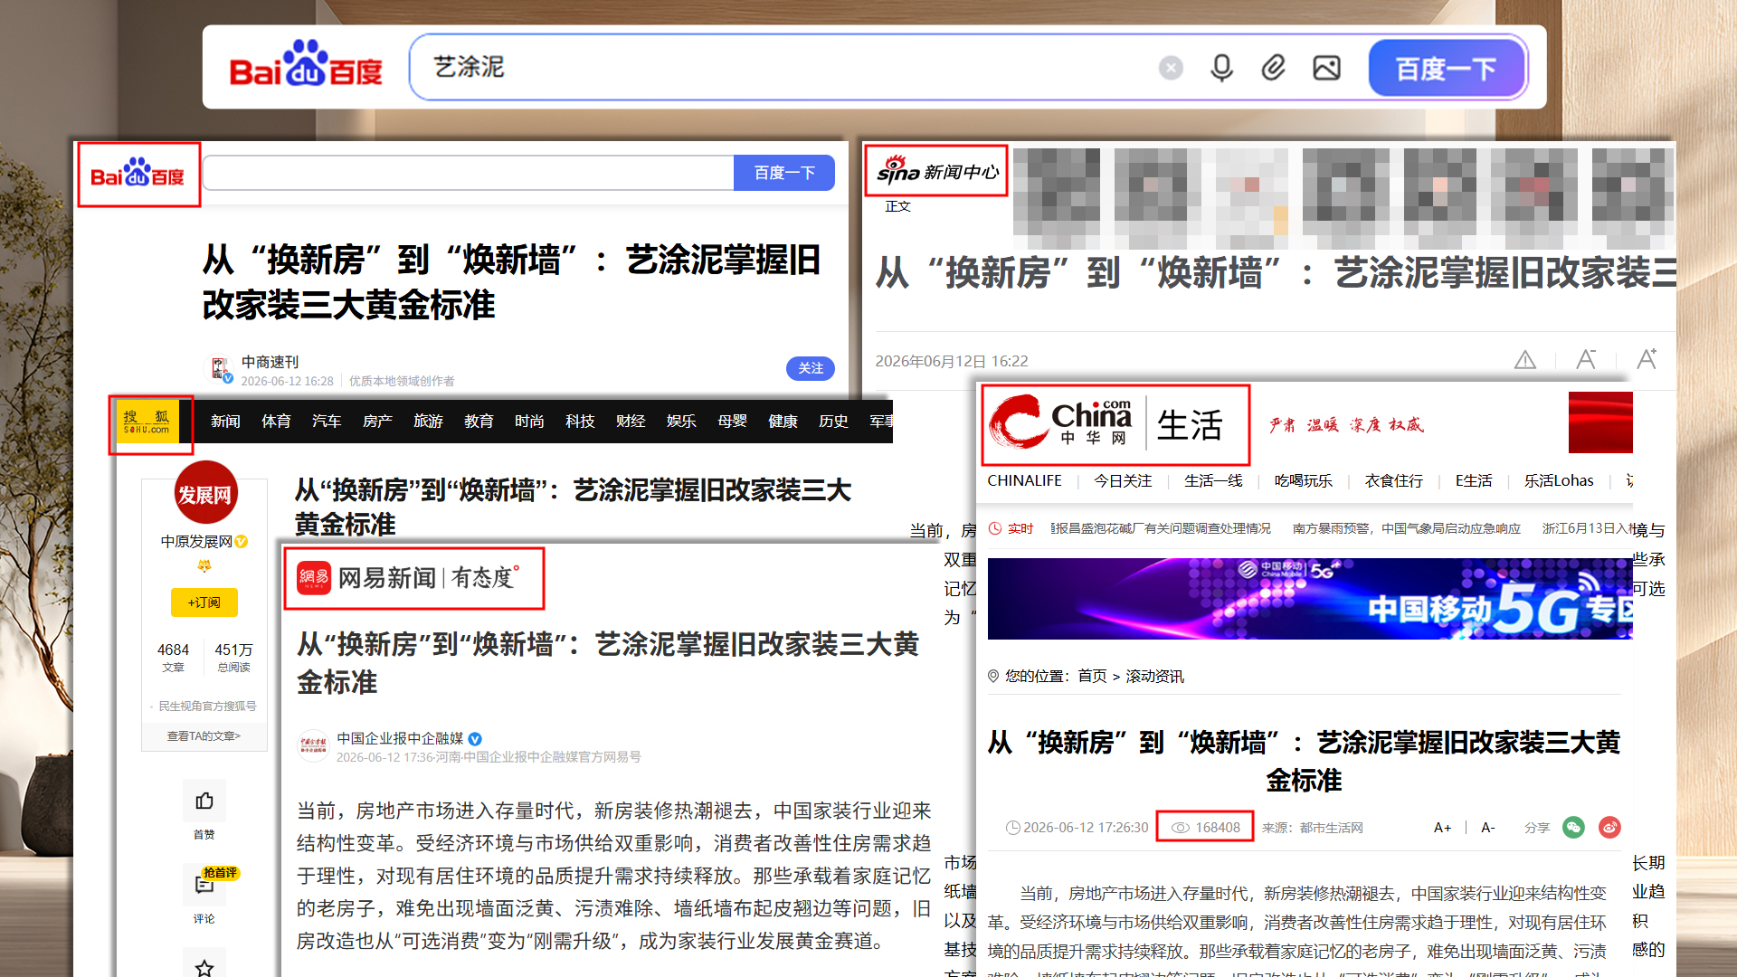Click the Sohu logo in the black nav bar
Image resolution: width=1737 pixels, height=977 pixels.
coord(147,422)
